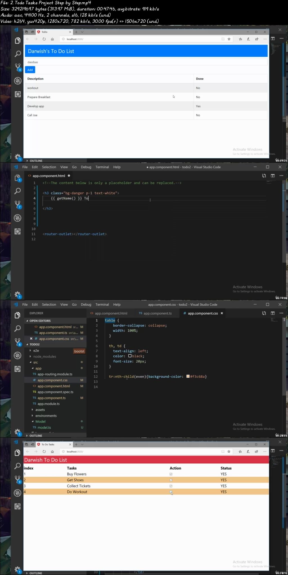Open Extensions in the app.component.html window sidebar
Image resolution: width=288 pixels, height=575 pixels.
[x=17, y=231]
